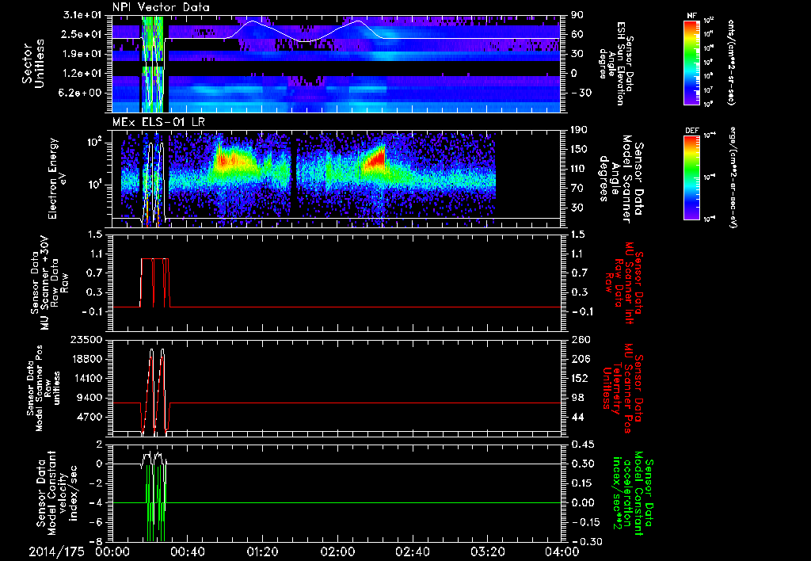
Task: Click the red "MU Scanner Pos Telemetry" title
Action: pos(623,388)
